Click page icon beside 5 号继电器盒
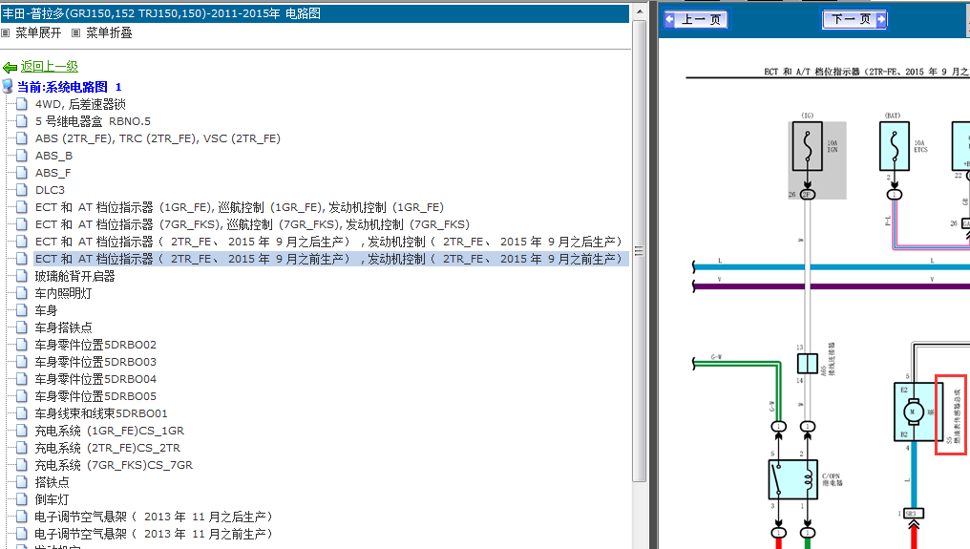This screenshot has width=970, height=549. pyautogui.click(x=22, y=120)
